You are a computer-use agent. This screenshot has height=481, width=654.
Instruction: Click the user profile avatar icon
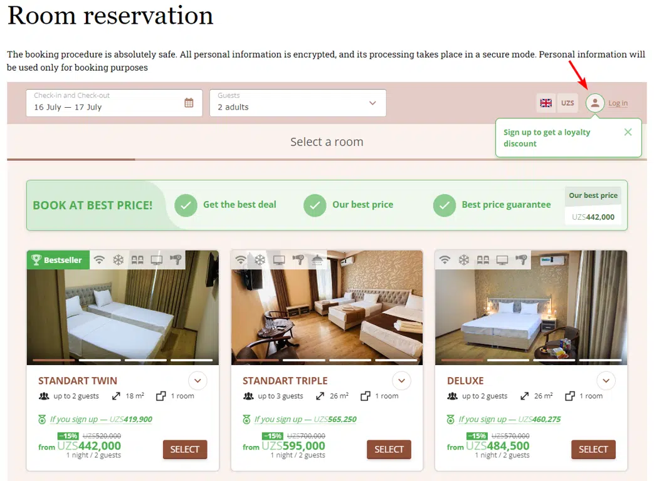coord(595,103)
